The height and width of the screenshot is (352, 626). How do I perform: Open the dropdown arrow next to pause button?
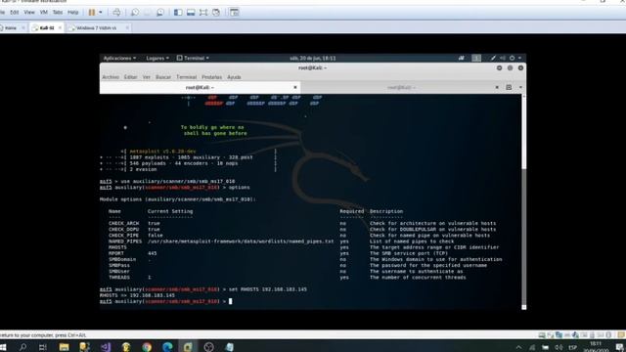pyautogui.click(x=100, y=13)
